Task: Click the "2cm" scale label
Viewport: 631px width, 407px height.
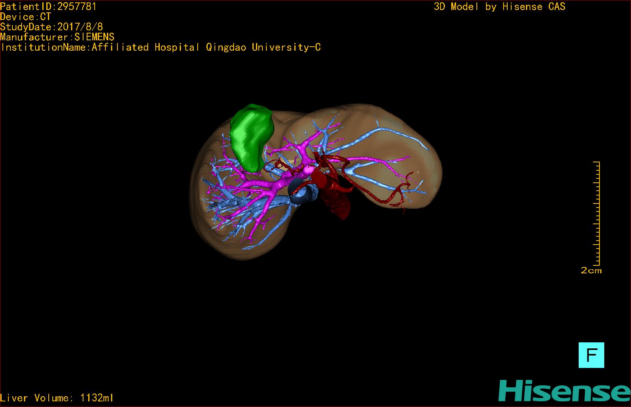Action: click(x=591, y=271)
